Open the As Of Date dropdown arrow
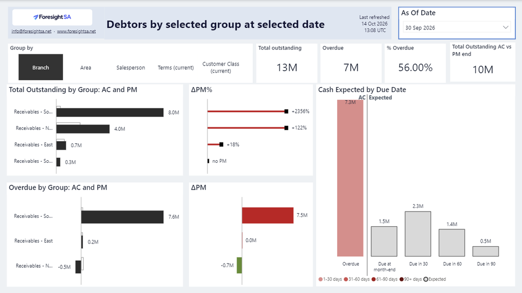Screen dimensions: 522x293 (505, 27)
